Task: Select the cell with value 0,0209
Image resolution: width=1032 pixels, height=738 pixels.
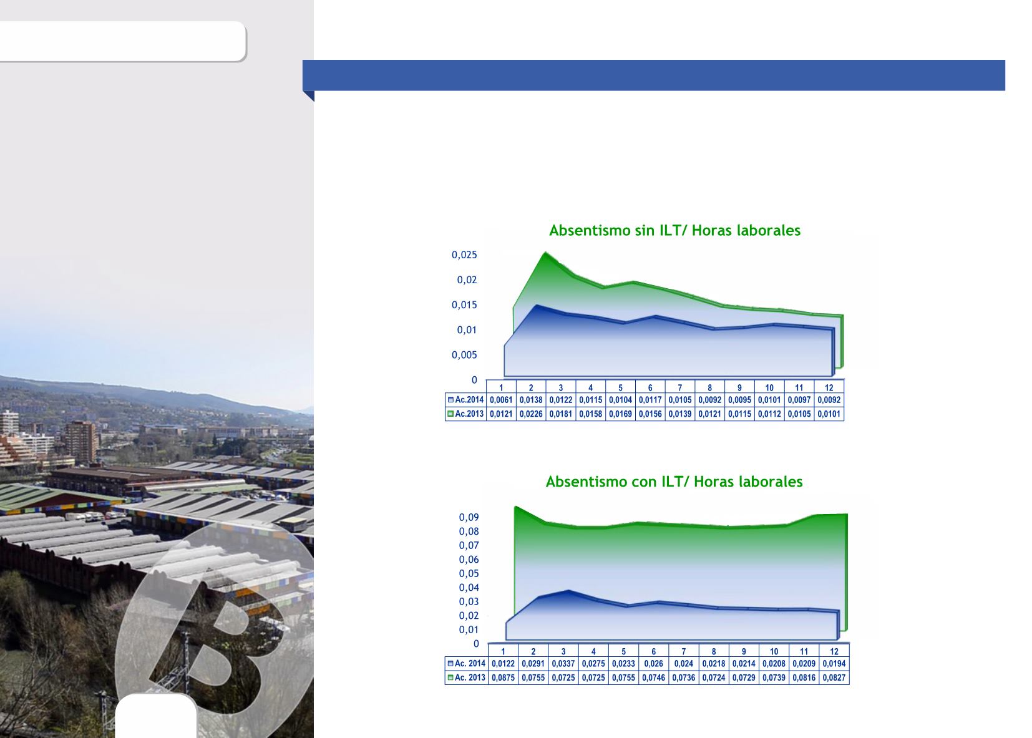Action: tap(804, 664)
